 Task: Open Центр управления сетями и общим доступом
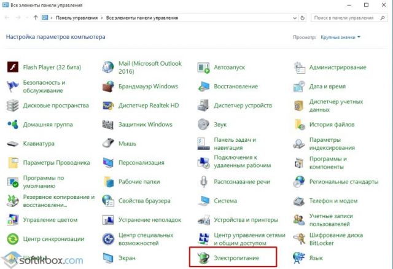coord(250,239)
